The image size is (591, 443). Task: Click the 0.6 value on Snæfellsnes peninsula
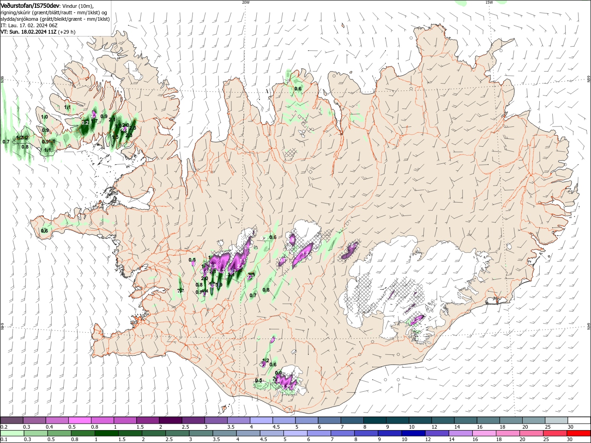(44, 231)
